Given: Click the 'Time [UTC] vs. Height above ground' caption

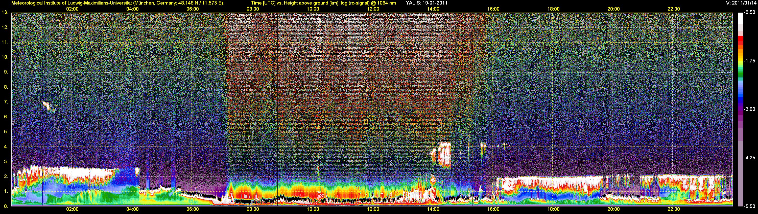Looking at the screenshot, I should (323, 3).
